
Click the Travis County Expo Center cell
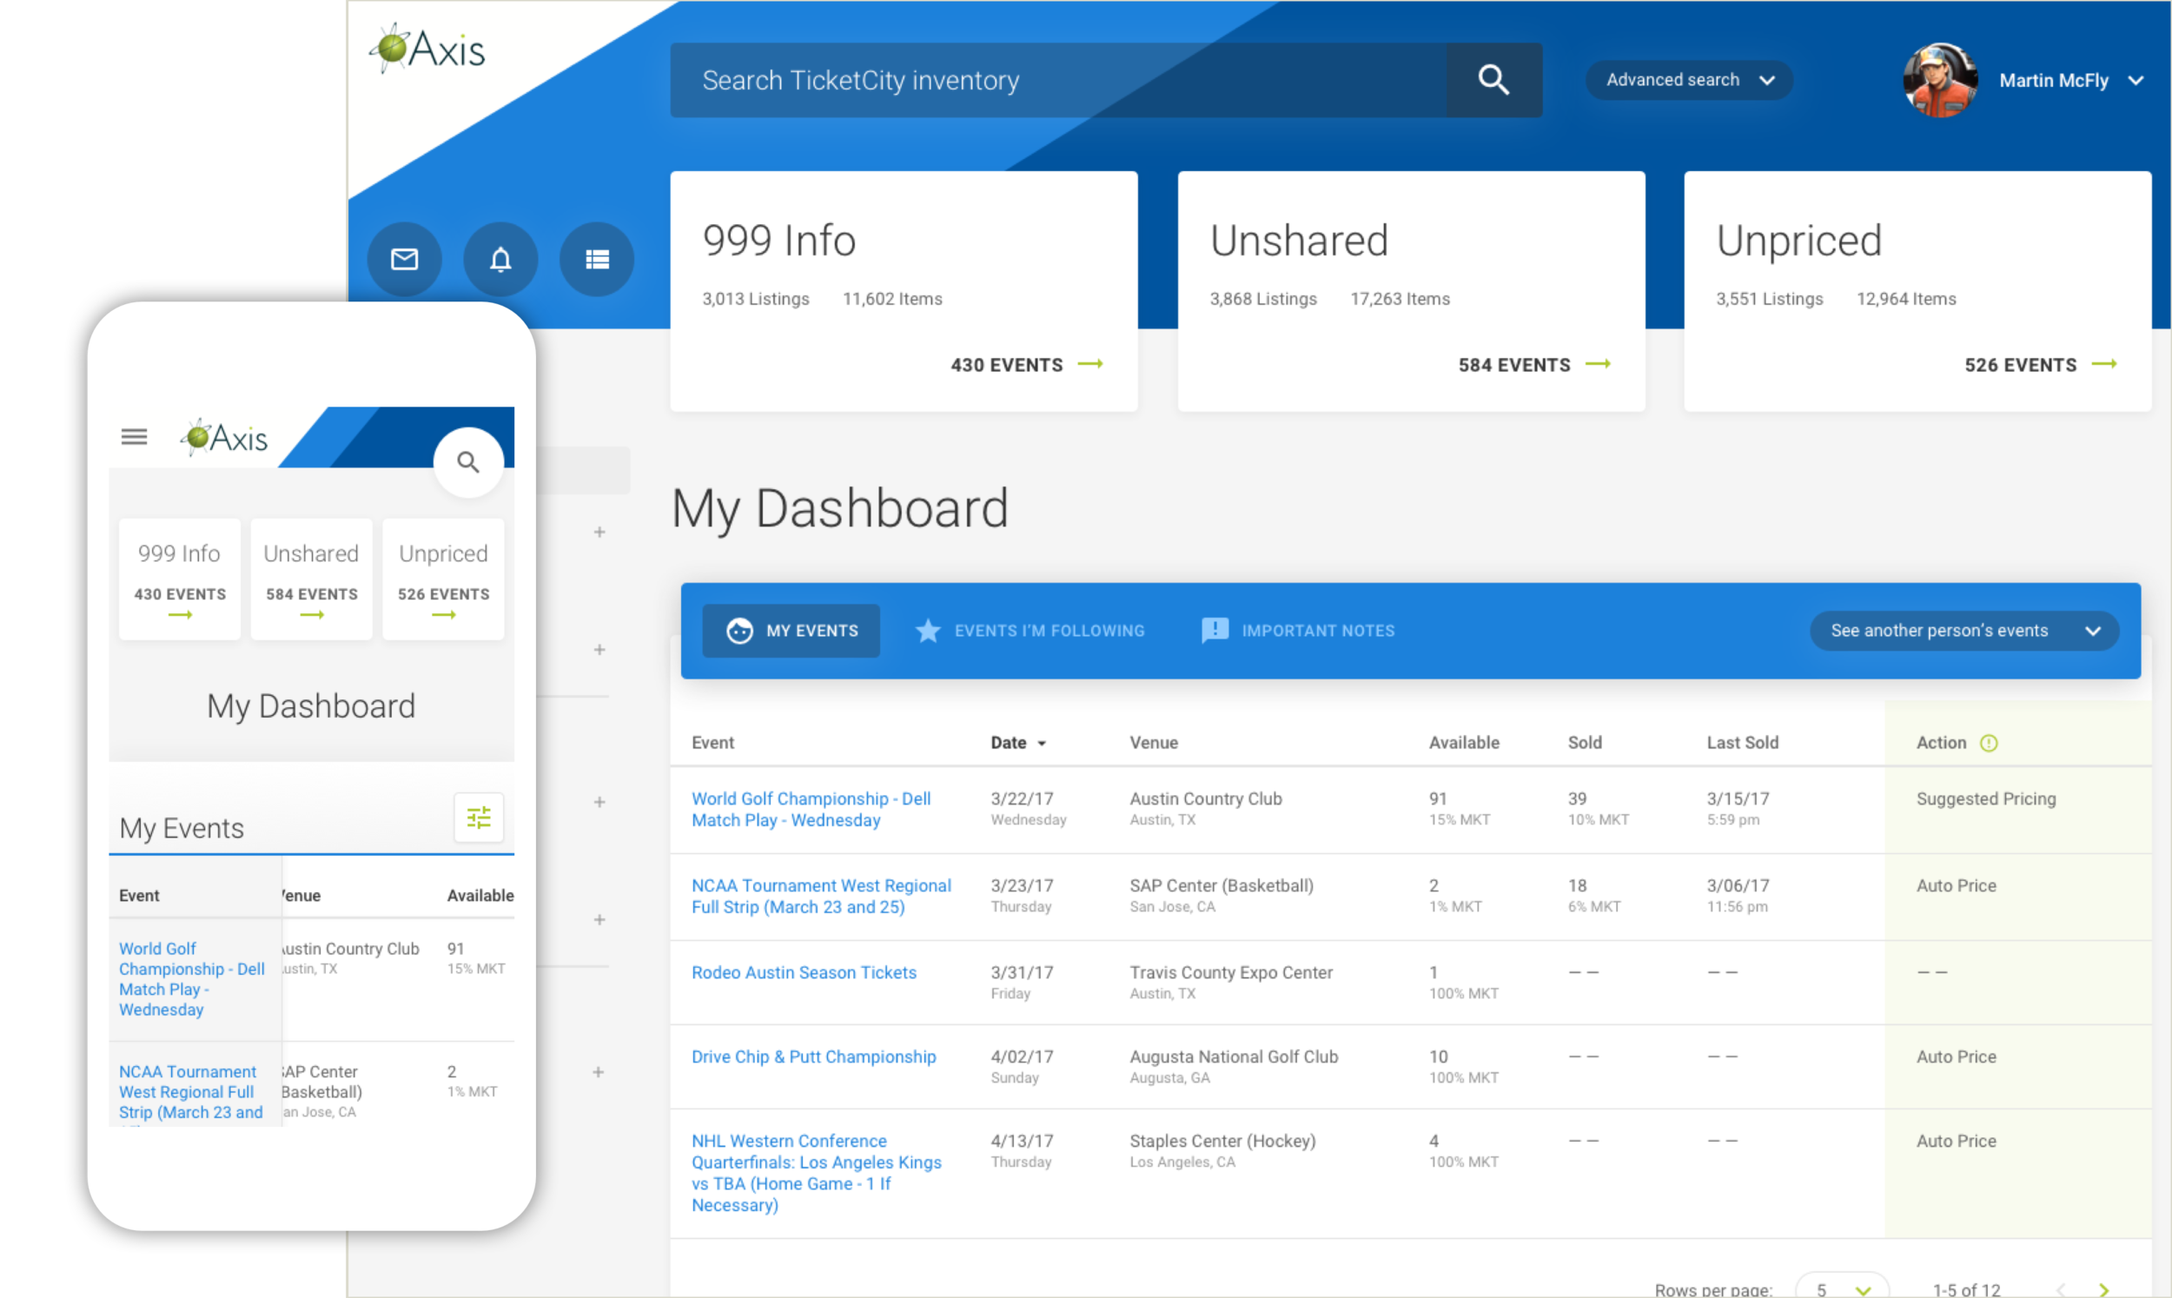click(x=1231, y=983)
